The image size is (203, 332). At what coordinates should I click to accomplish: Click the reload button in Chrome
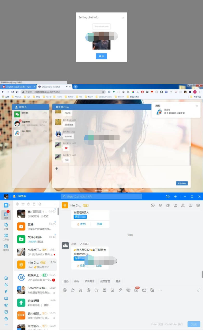pyautogui.click(x=12, y=92)
